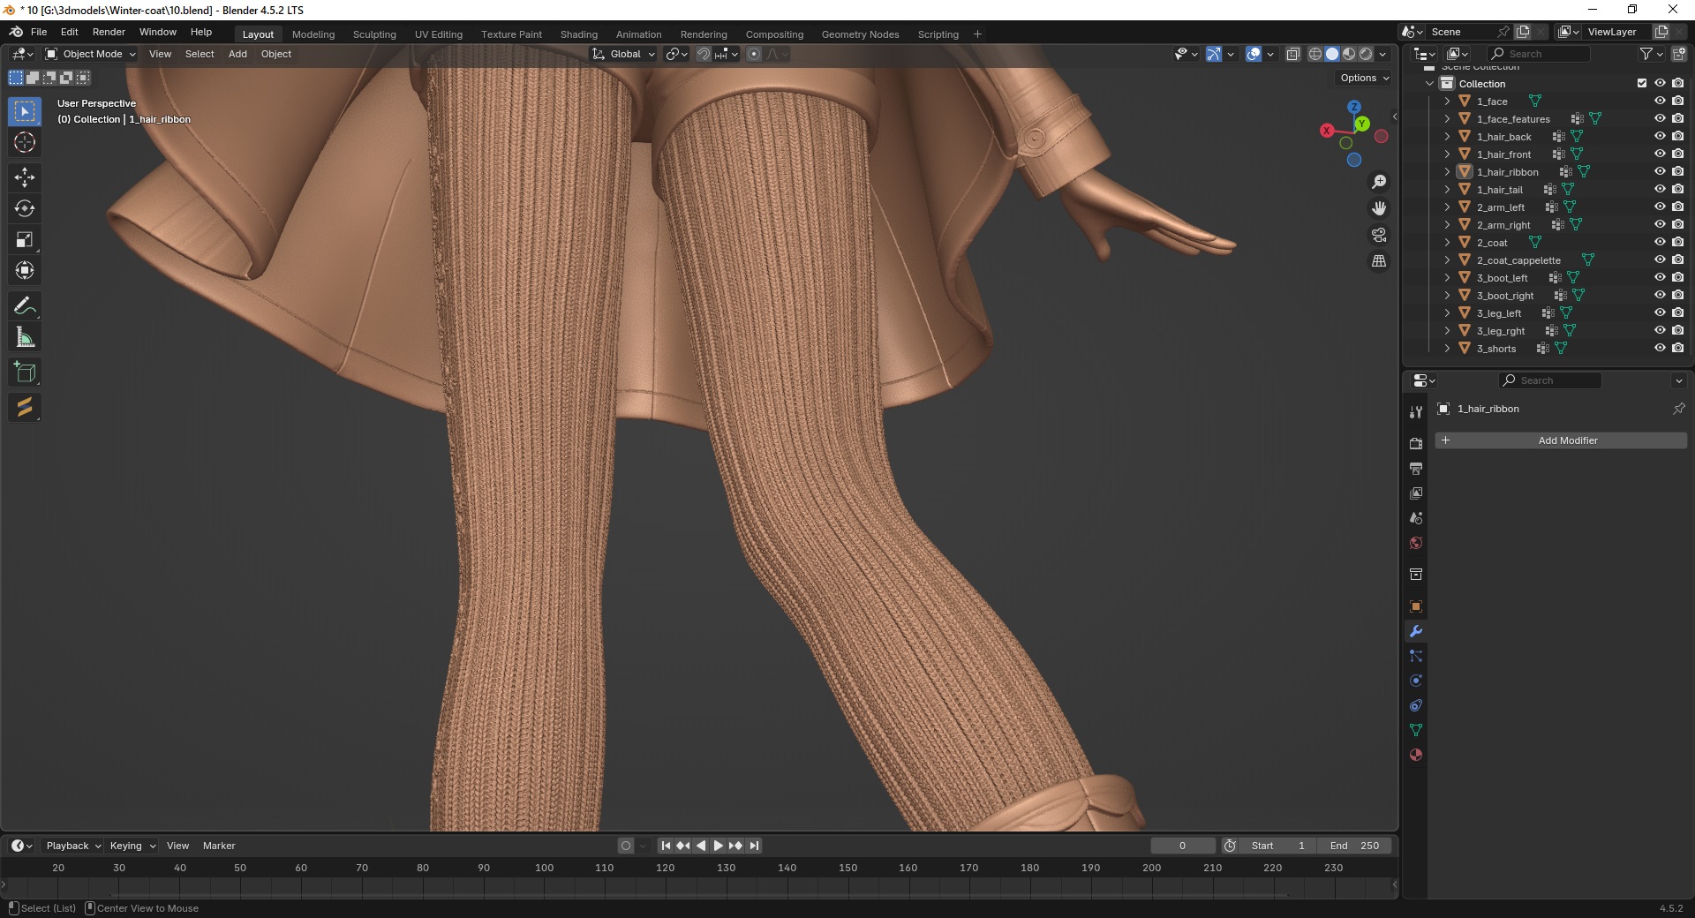Uncheck the Collection exclude checkbox
Screen dimensions: 1695x918
(1642, 84)
